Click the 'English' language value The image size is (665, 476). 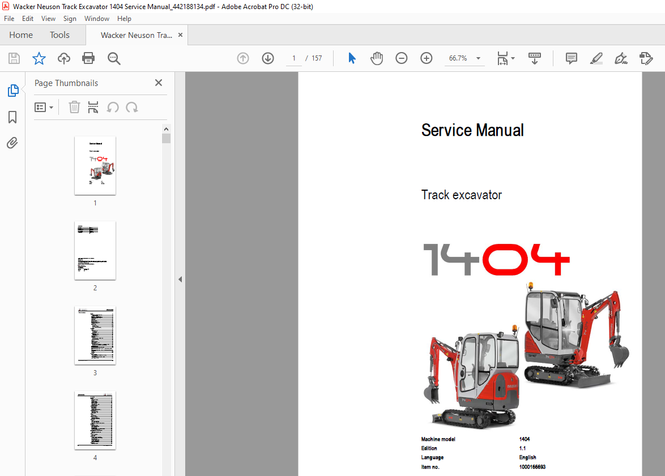[527, 457]
